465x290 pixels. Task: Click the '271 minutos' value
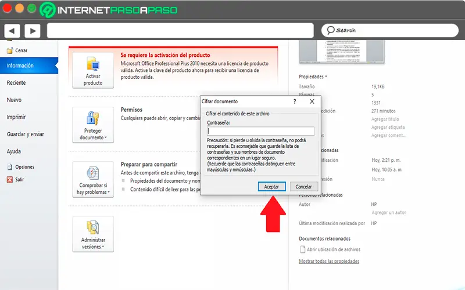pos(384,111)
